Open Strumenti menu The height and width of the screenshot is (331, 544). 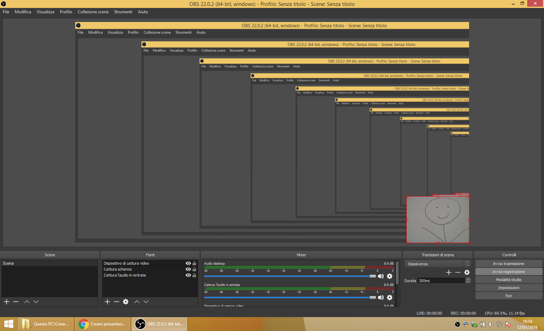click(123, 12)
